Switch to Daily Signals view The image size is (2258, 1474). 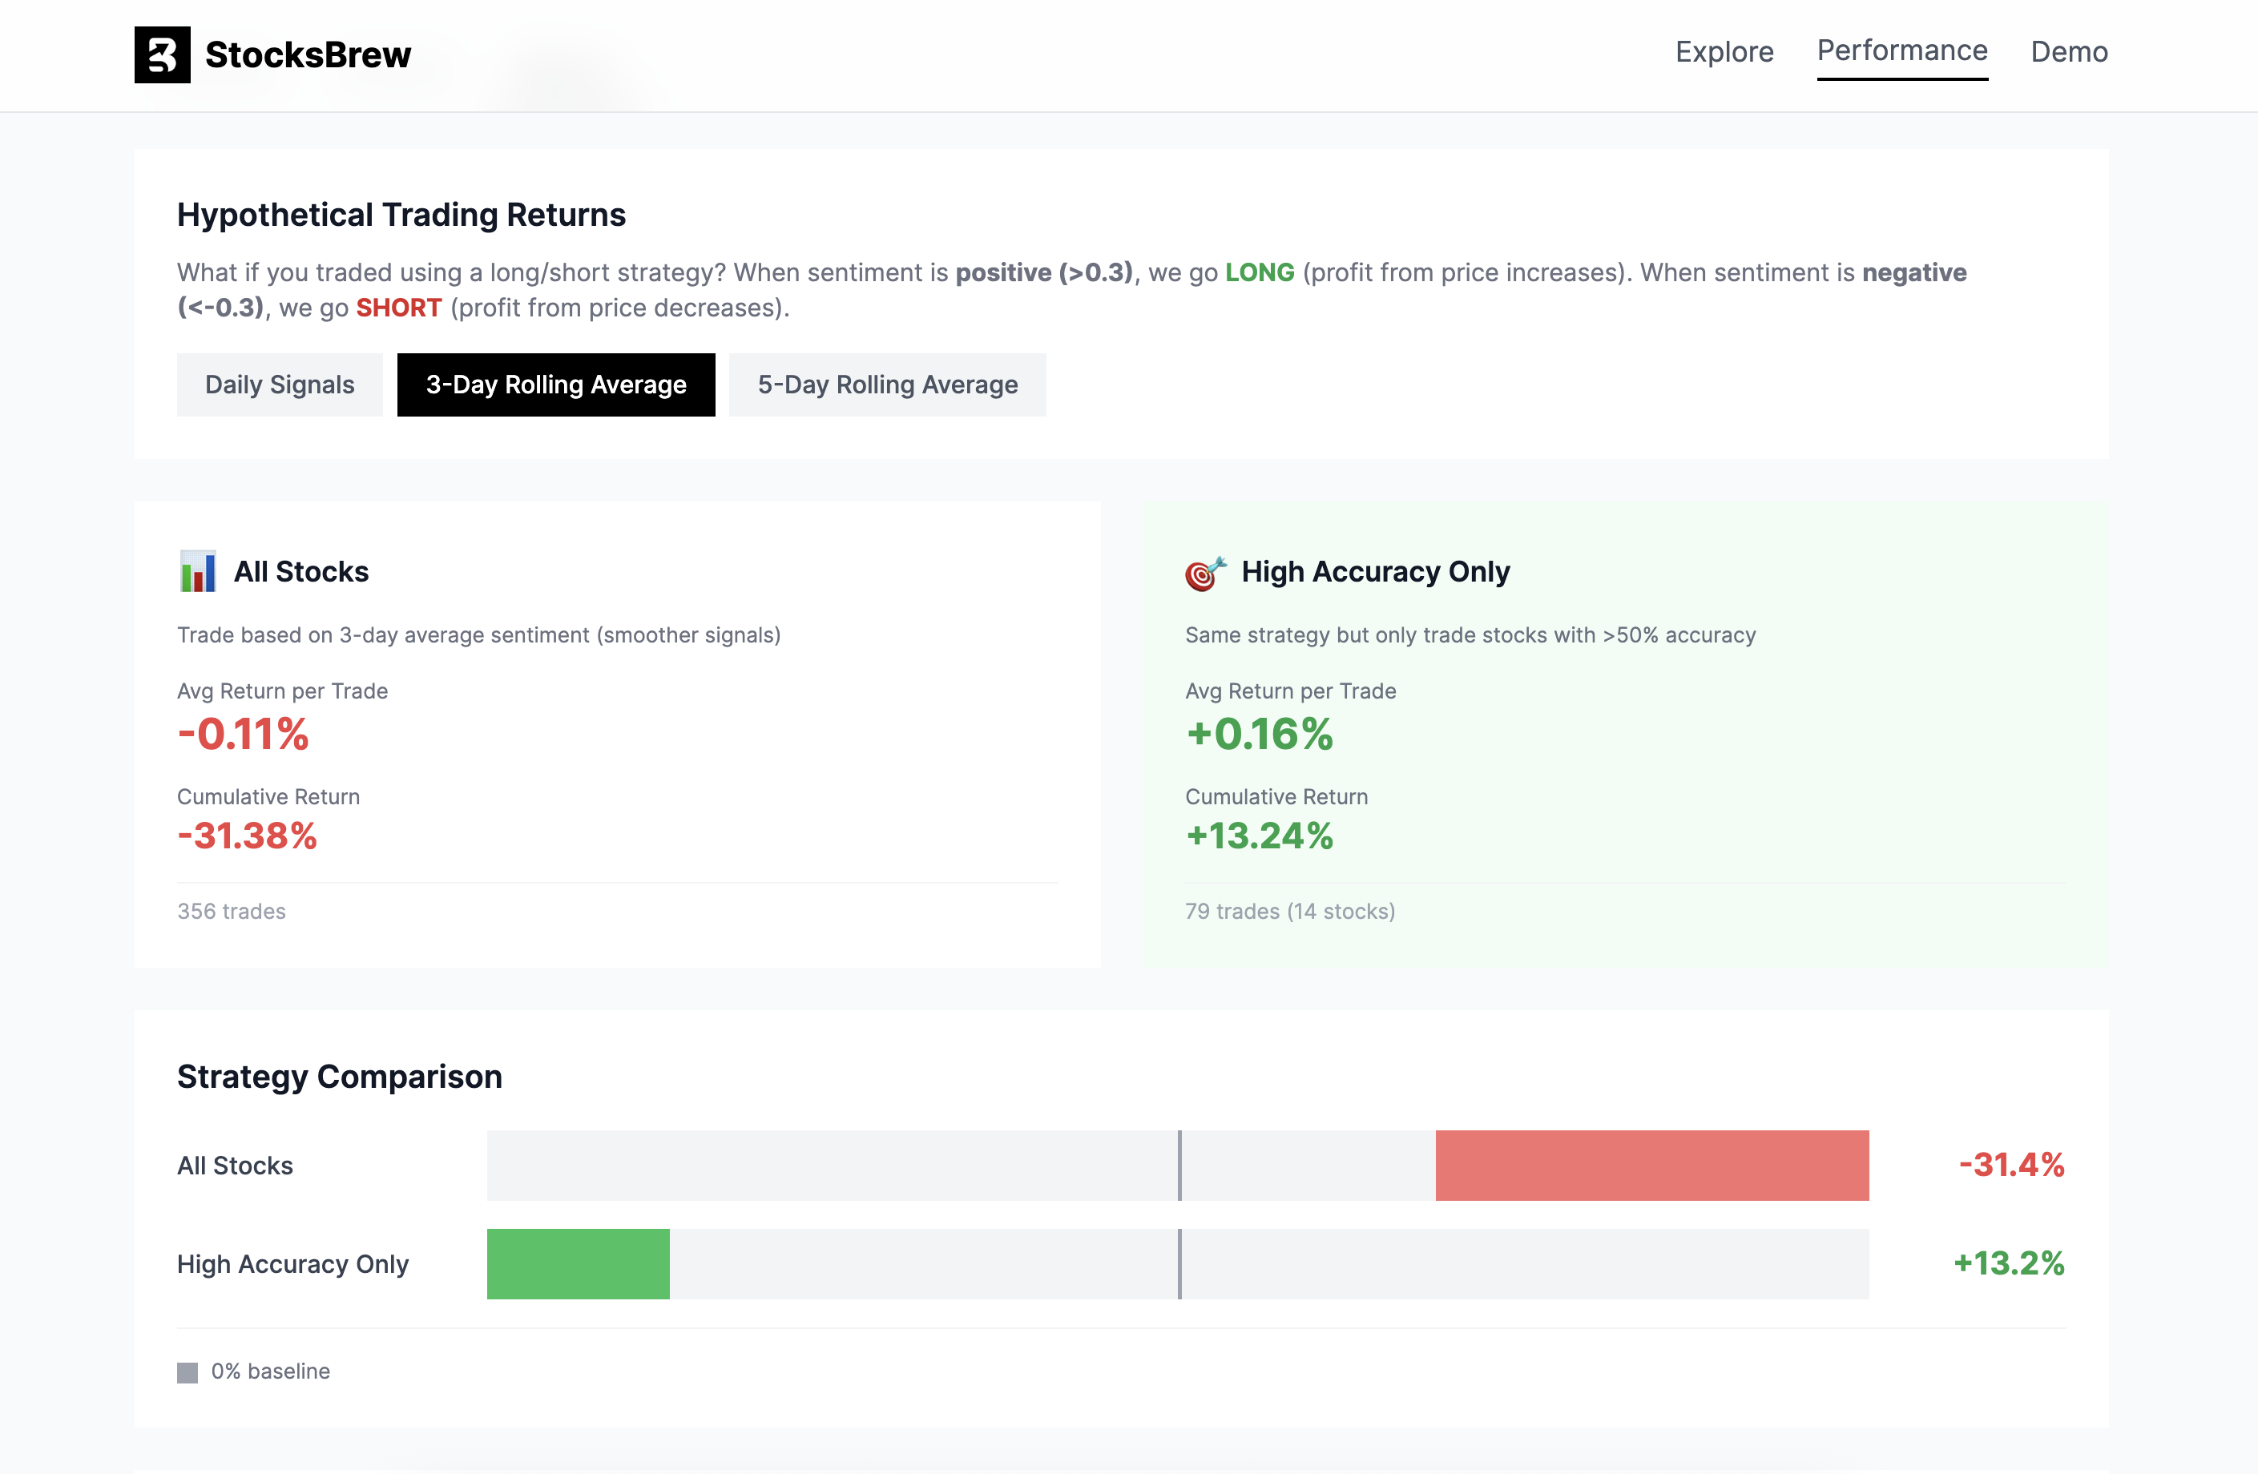tap(280, 385)
